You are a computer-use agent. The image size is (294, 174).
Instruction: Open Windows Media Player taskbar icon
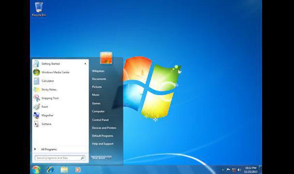click(78, 170)
